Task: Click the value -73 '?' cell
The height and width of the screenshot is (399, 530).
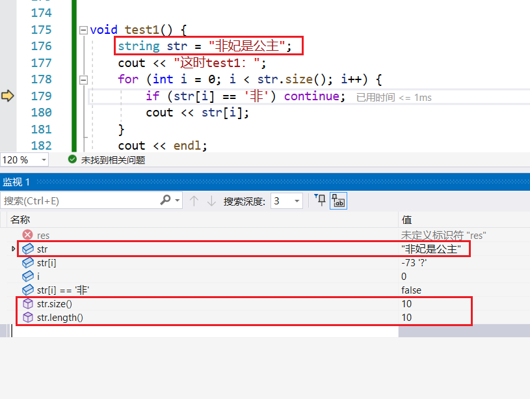Action: [x=414, y=263]
